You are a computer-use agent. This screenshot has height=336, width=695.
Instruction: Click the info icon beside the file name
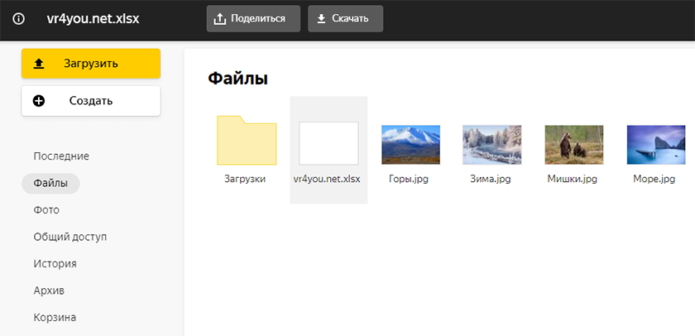pos(18,19)
